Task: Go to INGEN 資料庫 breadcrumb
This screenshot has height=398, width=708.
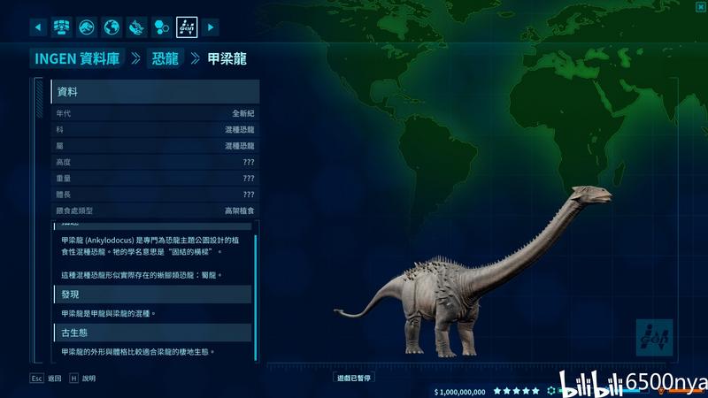Action: 77,58
